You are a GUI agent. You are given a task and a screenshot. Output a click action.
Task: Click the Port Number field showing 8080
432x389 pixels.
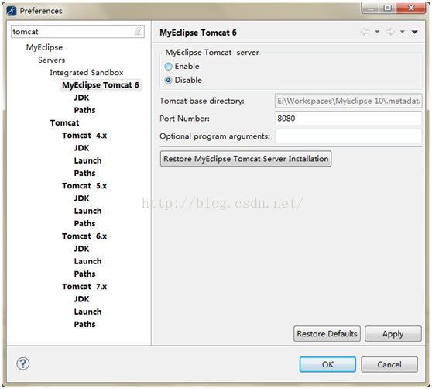pyautogui.click(x=348, y=119)
